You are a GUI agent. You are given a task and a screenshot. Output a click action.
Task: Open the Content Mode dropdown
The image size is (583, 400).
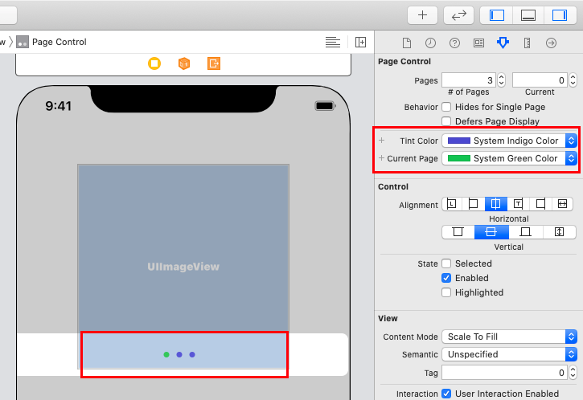click(x=509, y=337)
